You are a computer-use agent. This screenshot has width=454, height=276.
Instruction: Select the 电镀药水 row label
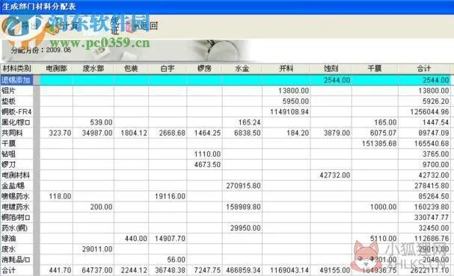click(16, 207)
